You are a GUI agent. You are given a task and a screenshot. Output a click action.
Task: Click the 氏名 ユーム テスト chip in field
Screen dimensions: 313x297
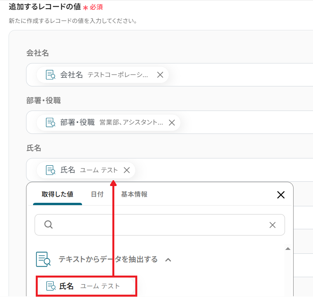click(86, 170)
